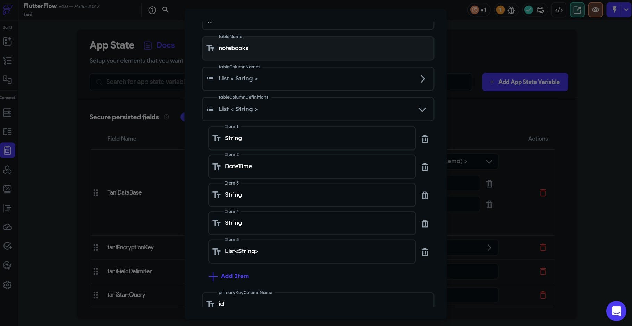Screen dimensions: 632x326
Task: Open the developer code view icon
Action: tap(559, 10)
